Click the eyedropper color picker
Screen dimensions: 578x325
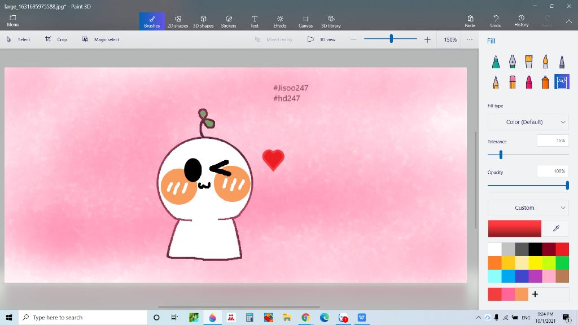(x=555, y=229)
